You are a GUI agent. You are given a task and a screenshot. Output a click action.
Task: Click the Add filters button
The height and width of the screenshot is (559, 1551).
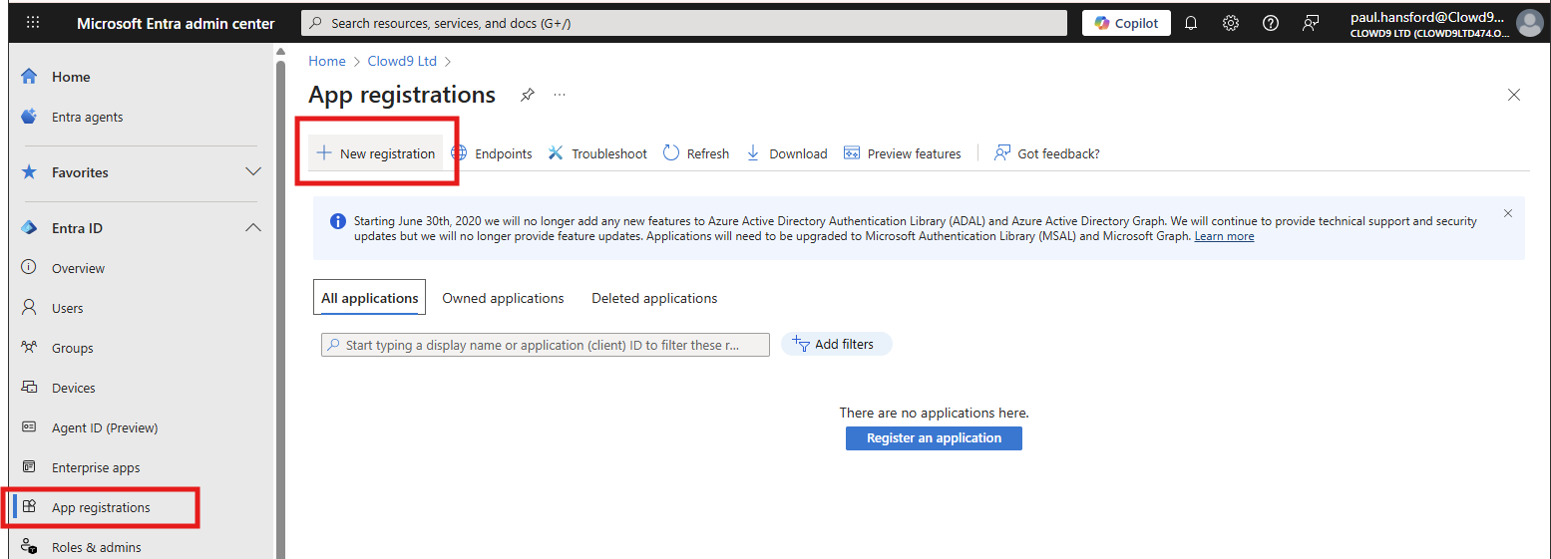coord(836,344)
